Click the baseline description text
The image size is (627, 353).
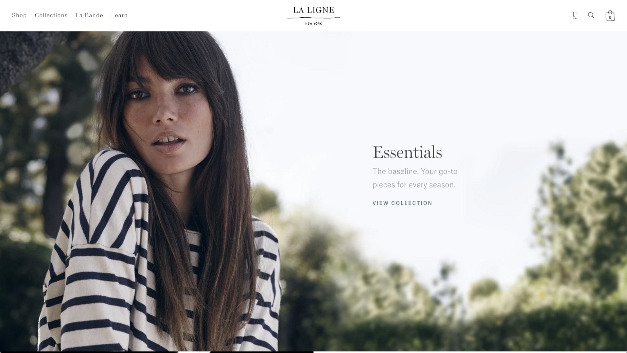(415, 178)
